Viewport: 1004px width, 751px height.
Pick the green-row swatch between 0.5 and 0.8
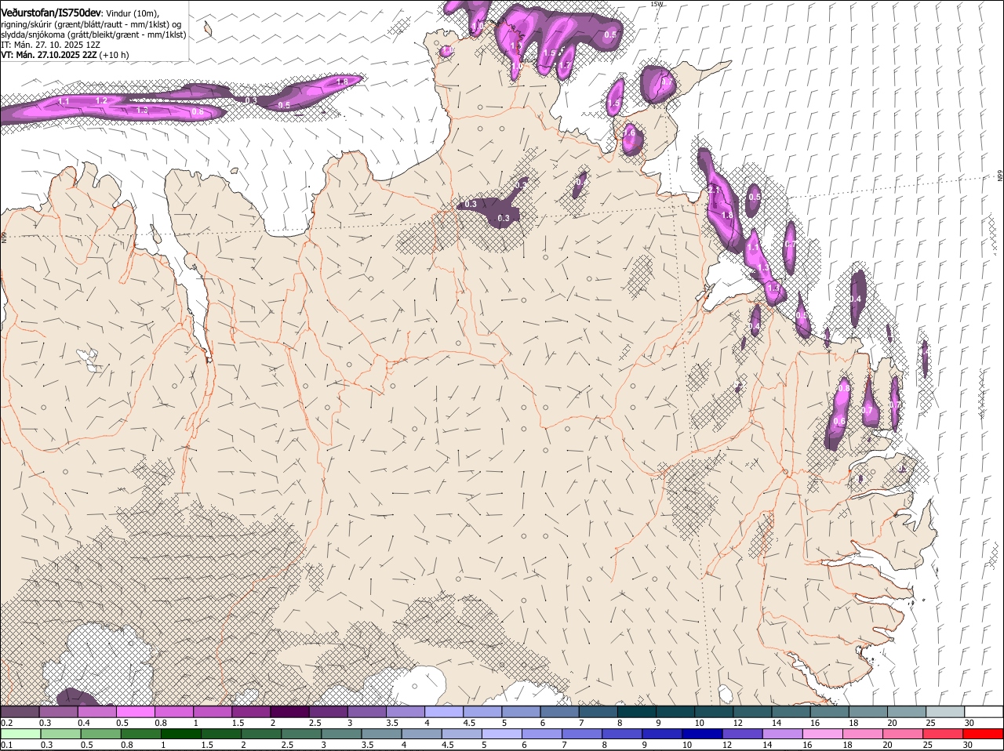(x=100, y=734)
